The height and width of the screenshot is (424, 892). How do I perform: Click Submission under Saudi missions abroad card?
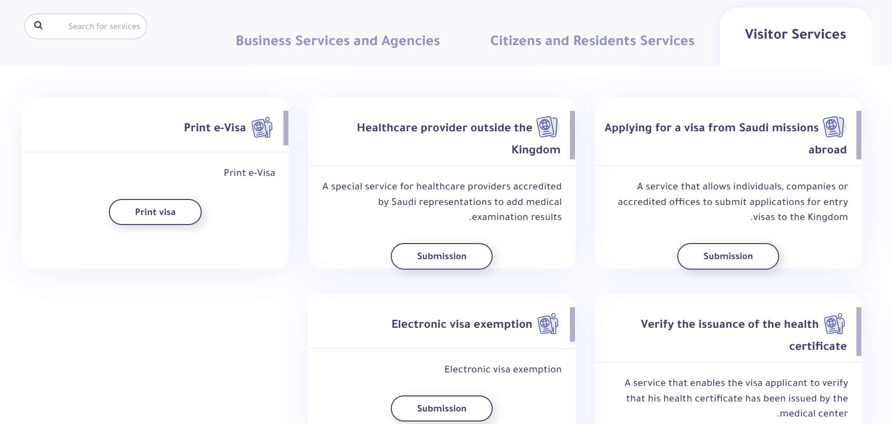pyautogui.click(x=728, y=256)
